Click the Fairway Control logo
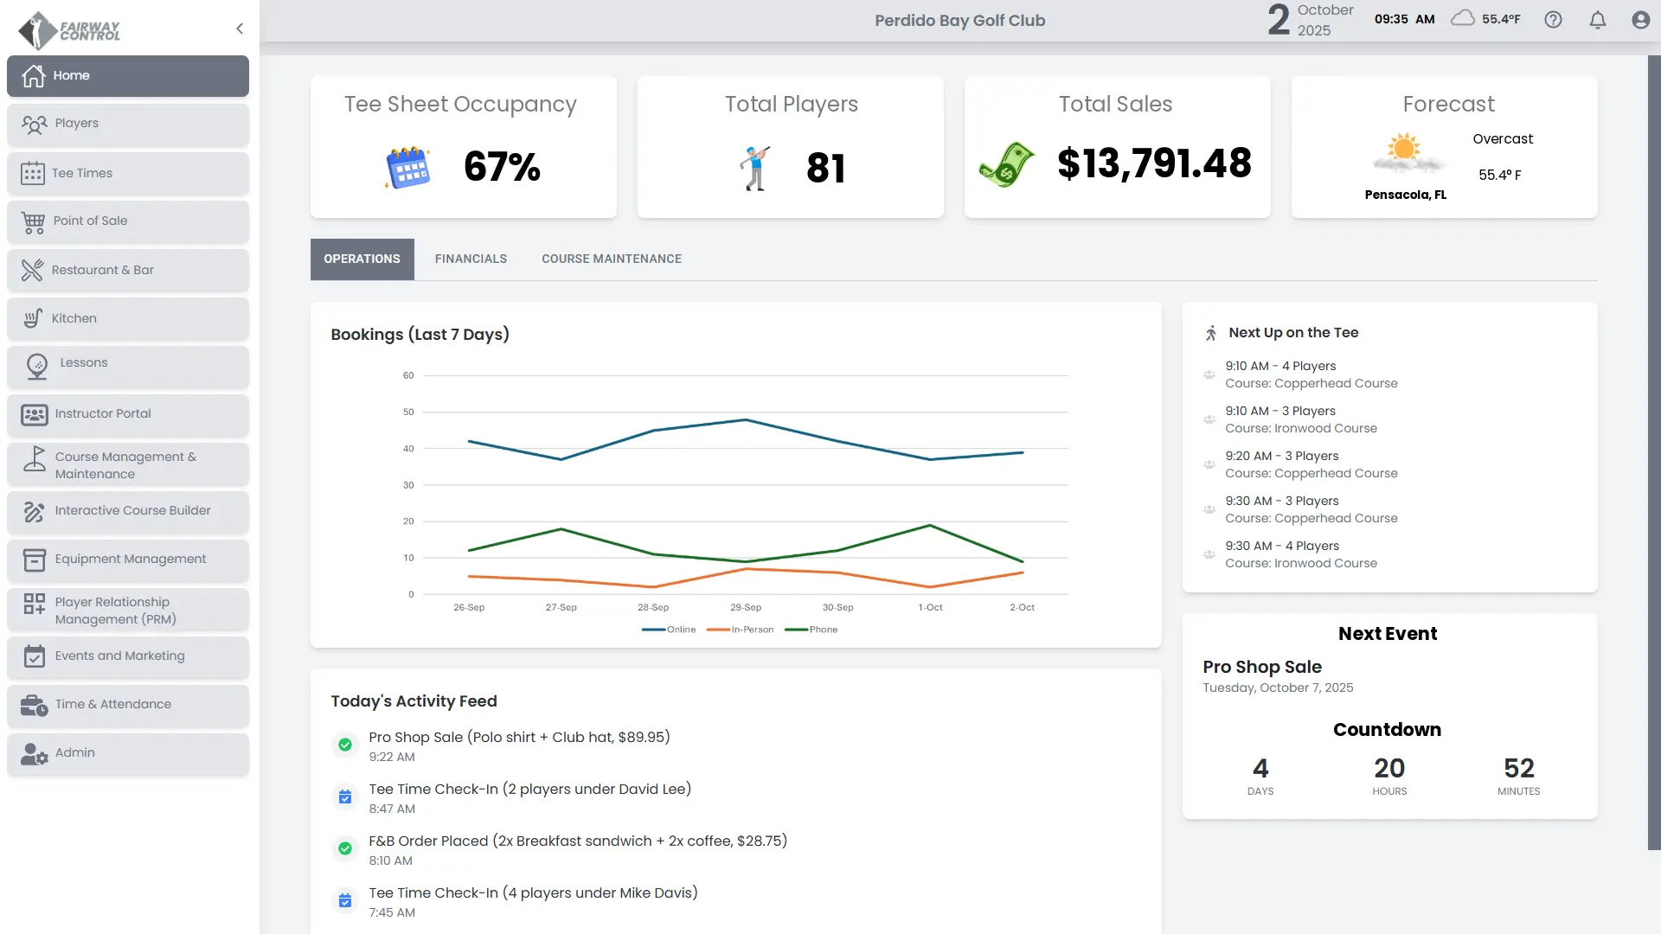 point(69,30)
